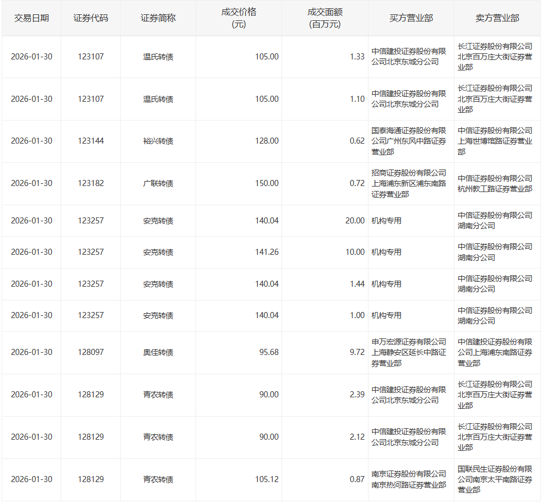Viewport: 542px width, 503px height.
Task: Click the amount 1.10 cell
Action: (x=325, y=99)
